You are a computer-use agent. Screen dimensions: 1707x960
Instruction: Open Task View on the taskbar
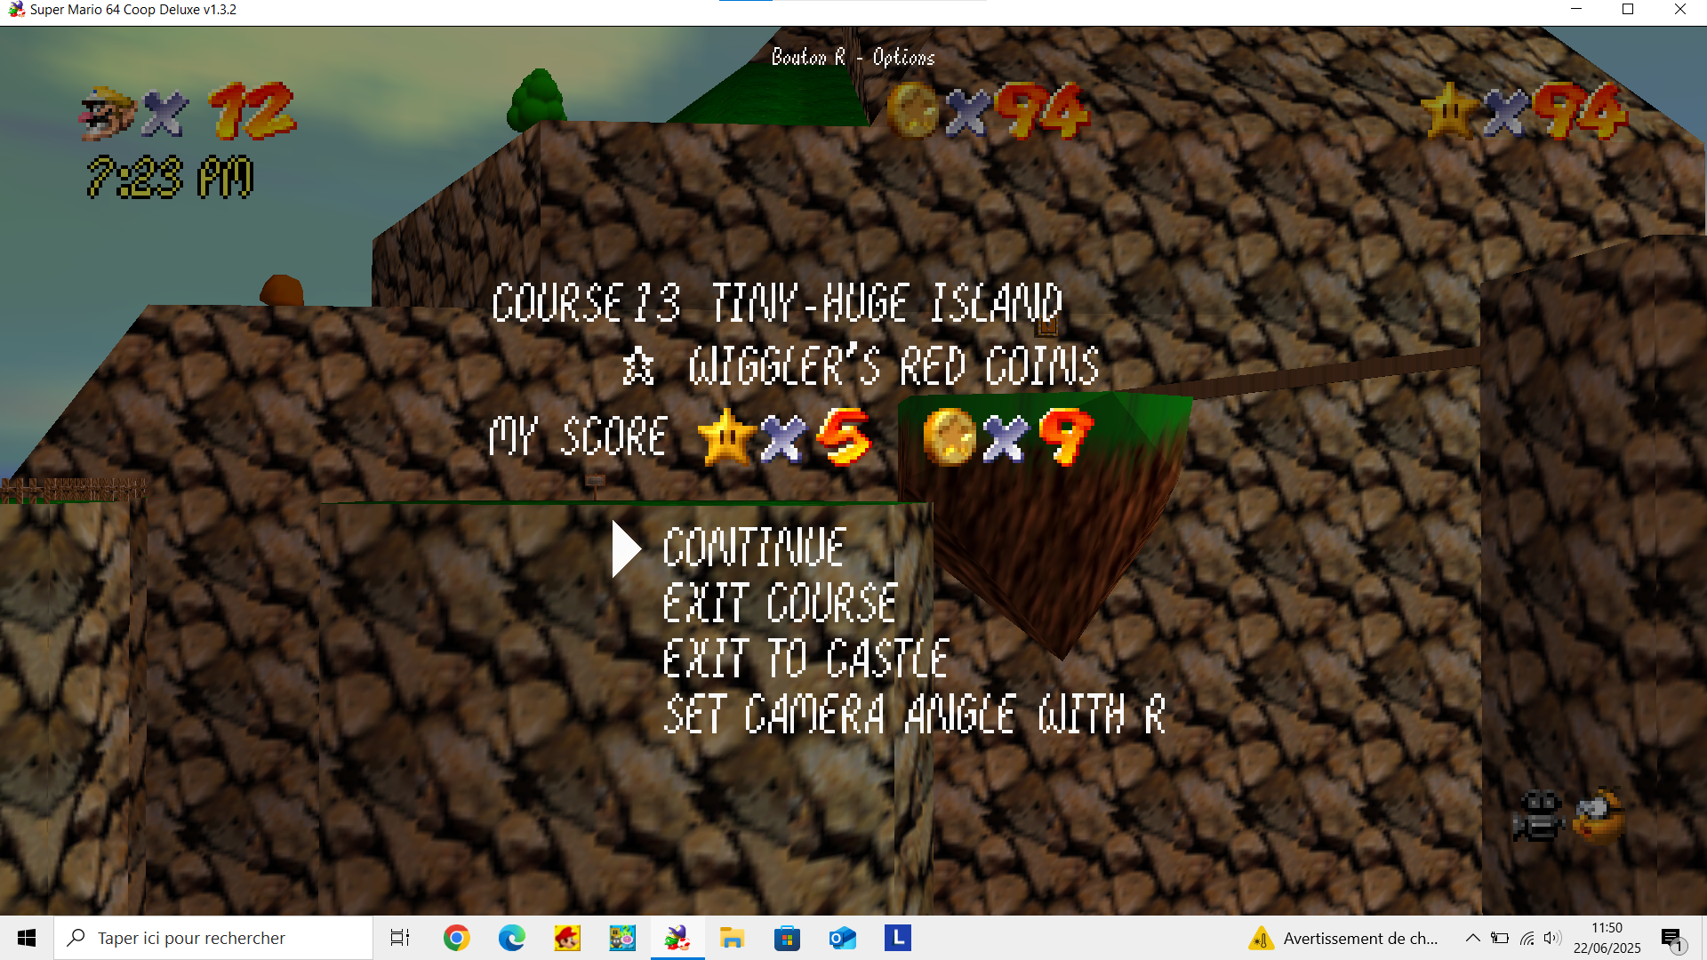[x=400, y=938]
